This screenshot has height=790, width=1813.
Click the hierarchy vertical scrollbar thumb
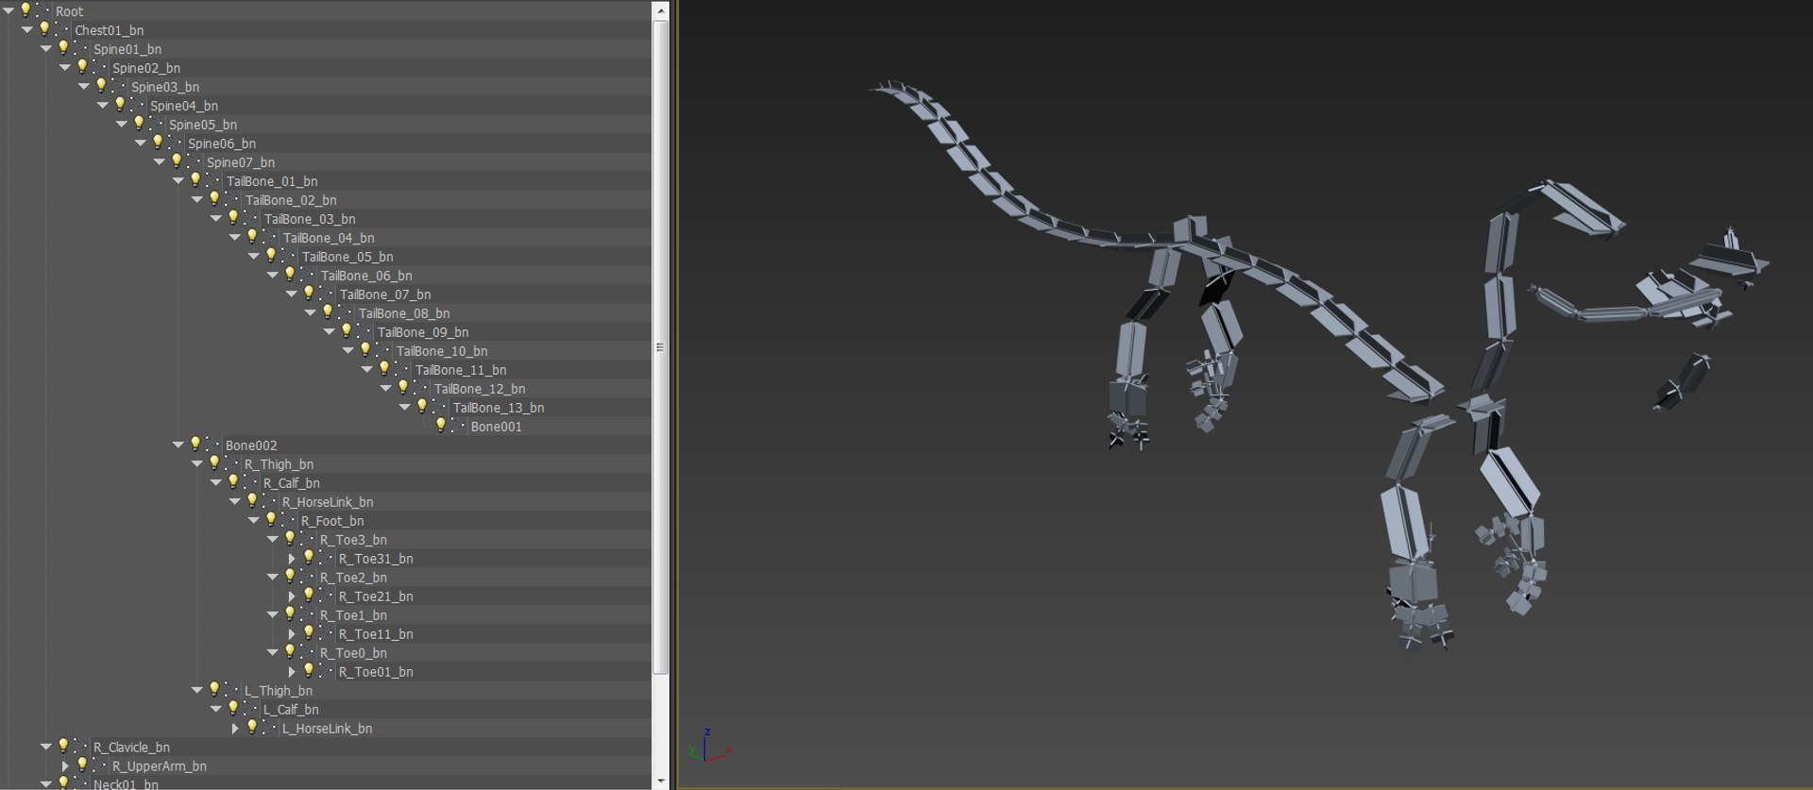point(661,347)
